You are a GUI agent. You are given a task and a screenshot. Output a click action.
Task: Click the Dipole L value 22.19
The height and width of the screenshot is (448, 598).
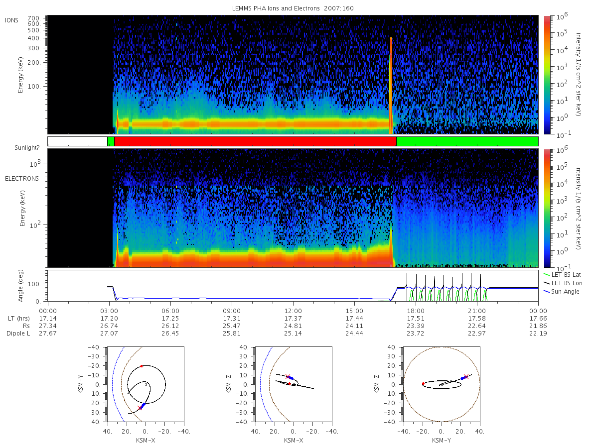tap(538, 334)
